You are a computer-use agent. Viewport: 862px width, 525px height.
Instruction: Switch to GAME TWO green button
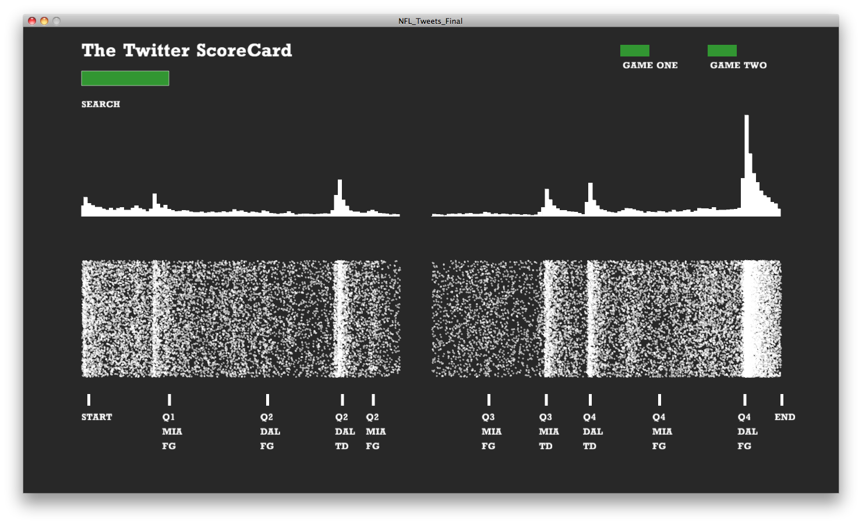click(x=722, y=51)
